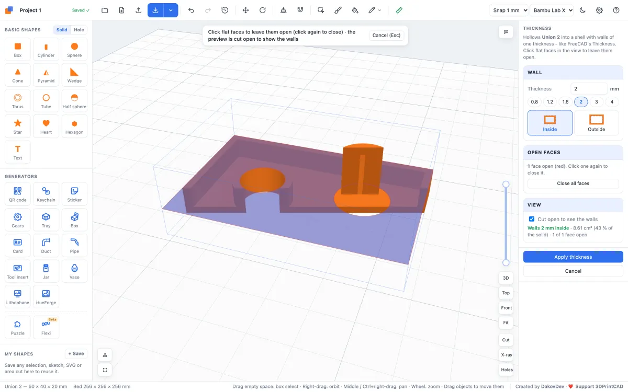The height and width of the screenshot is (392, 628).
Task: Select the paint brush tool
Action: click(x=338, y=10)
